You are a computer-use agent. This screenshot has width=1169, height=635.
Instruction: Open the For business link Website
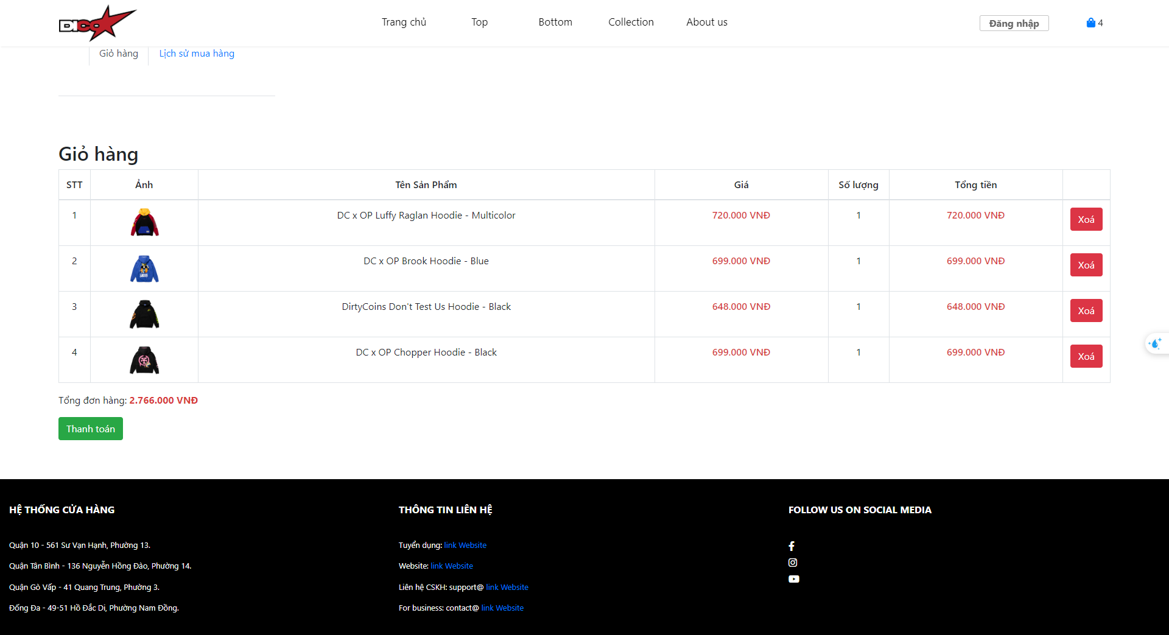pos(502,608)
